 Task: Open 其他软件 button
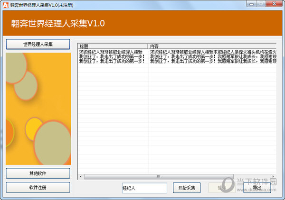pos(38,173)
